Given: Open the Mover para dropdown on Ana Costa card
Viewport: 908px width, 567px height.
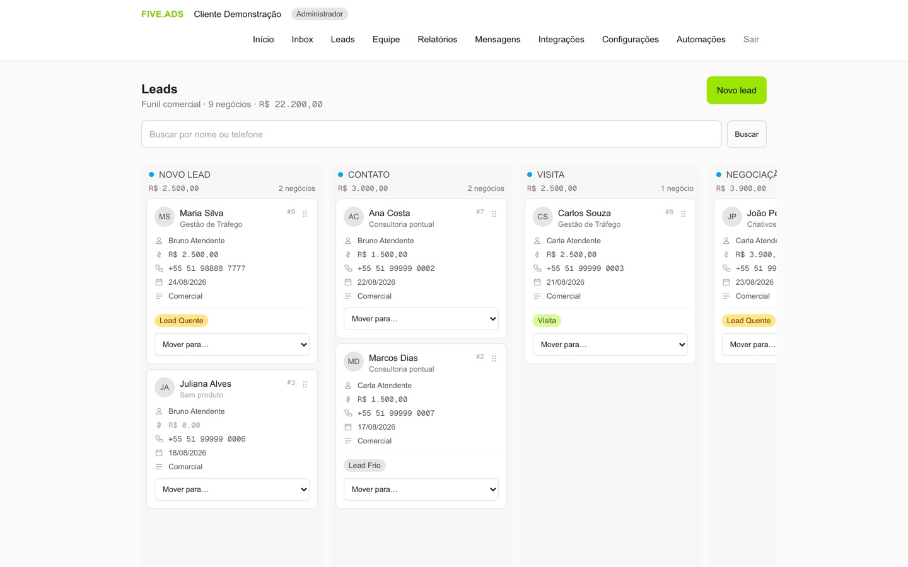Looking at the screenshot, I should (421, 319).
